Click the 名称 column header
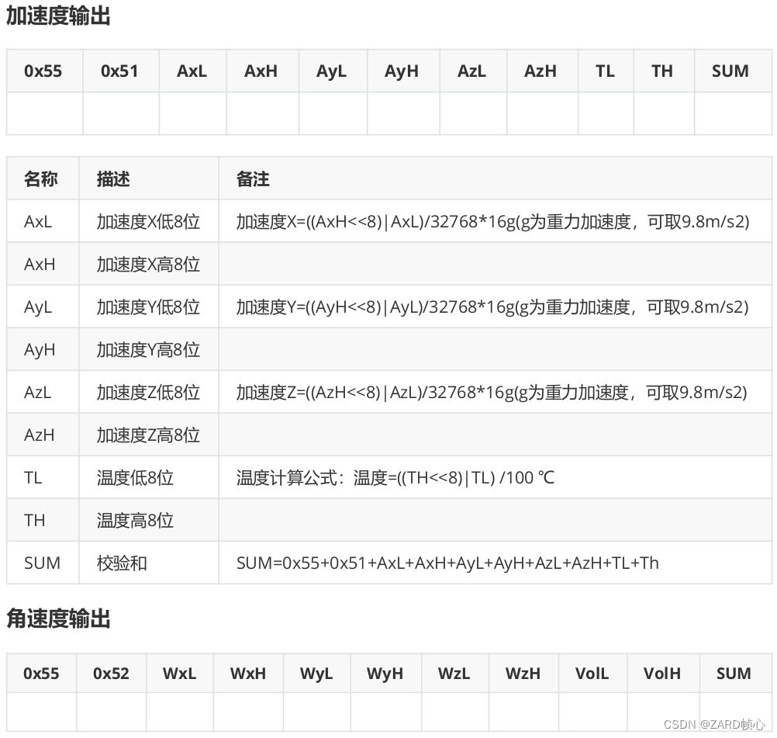This screenshot has height=738, width=777. pyautogui.click(x=43, y=178)
